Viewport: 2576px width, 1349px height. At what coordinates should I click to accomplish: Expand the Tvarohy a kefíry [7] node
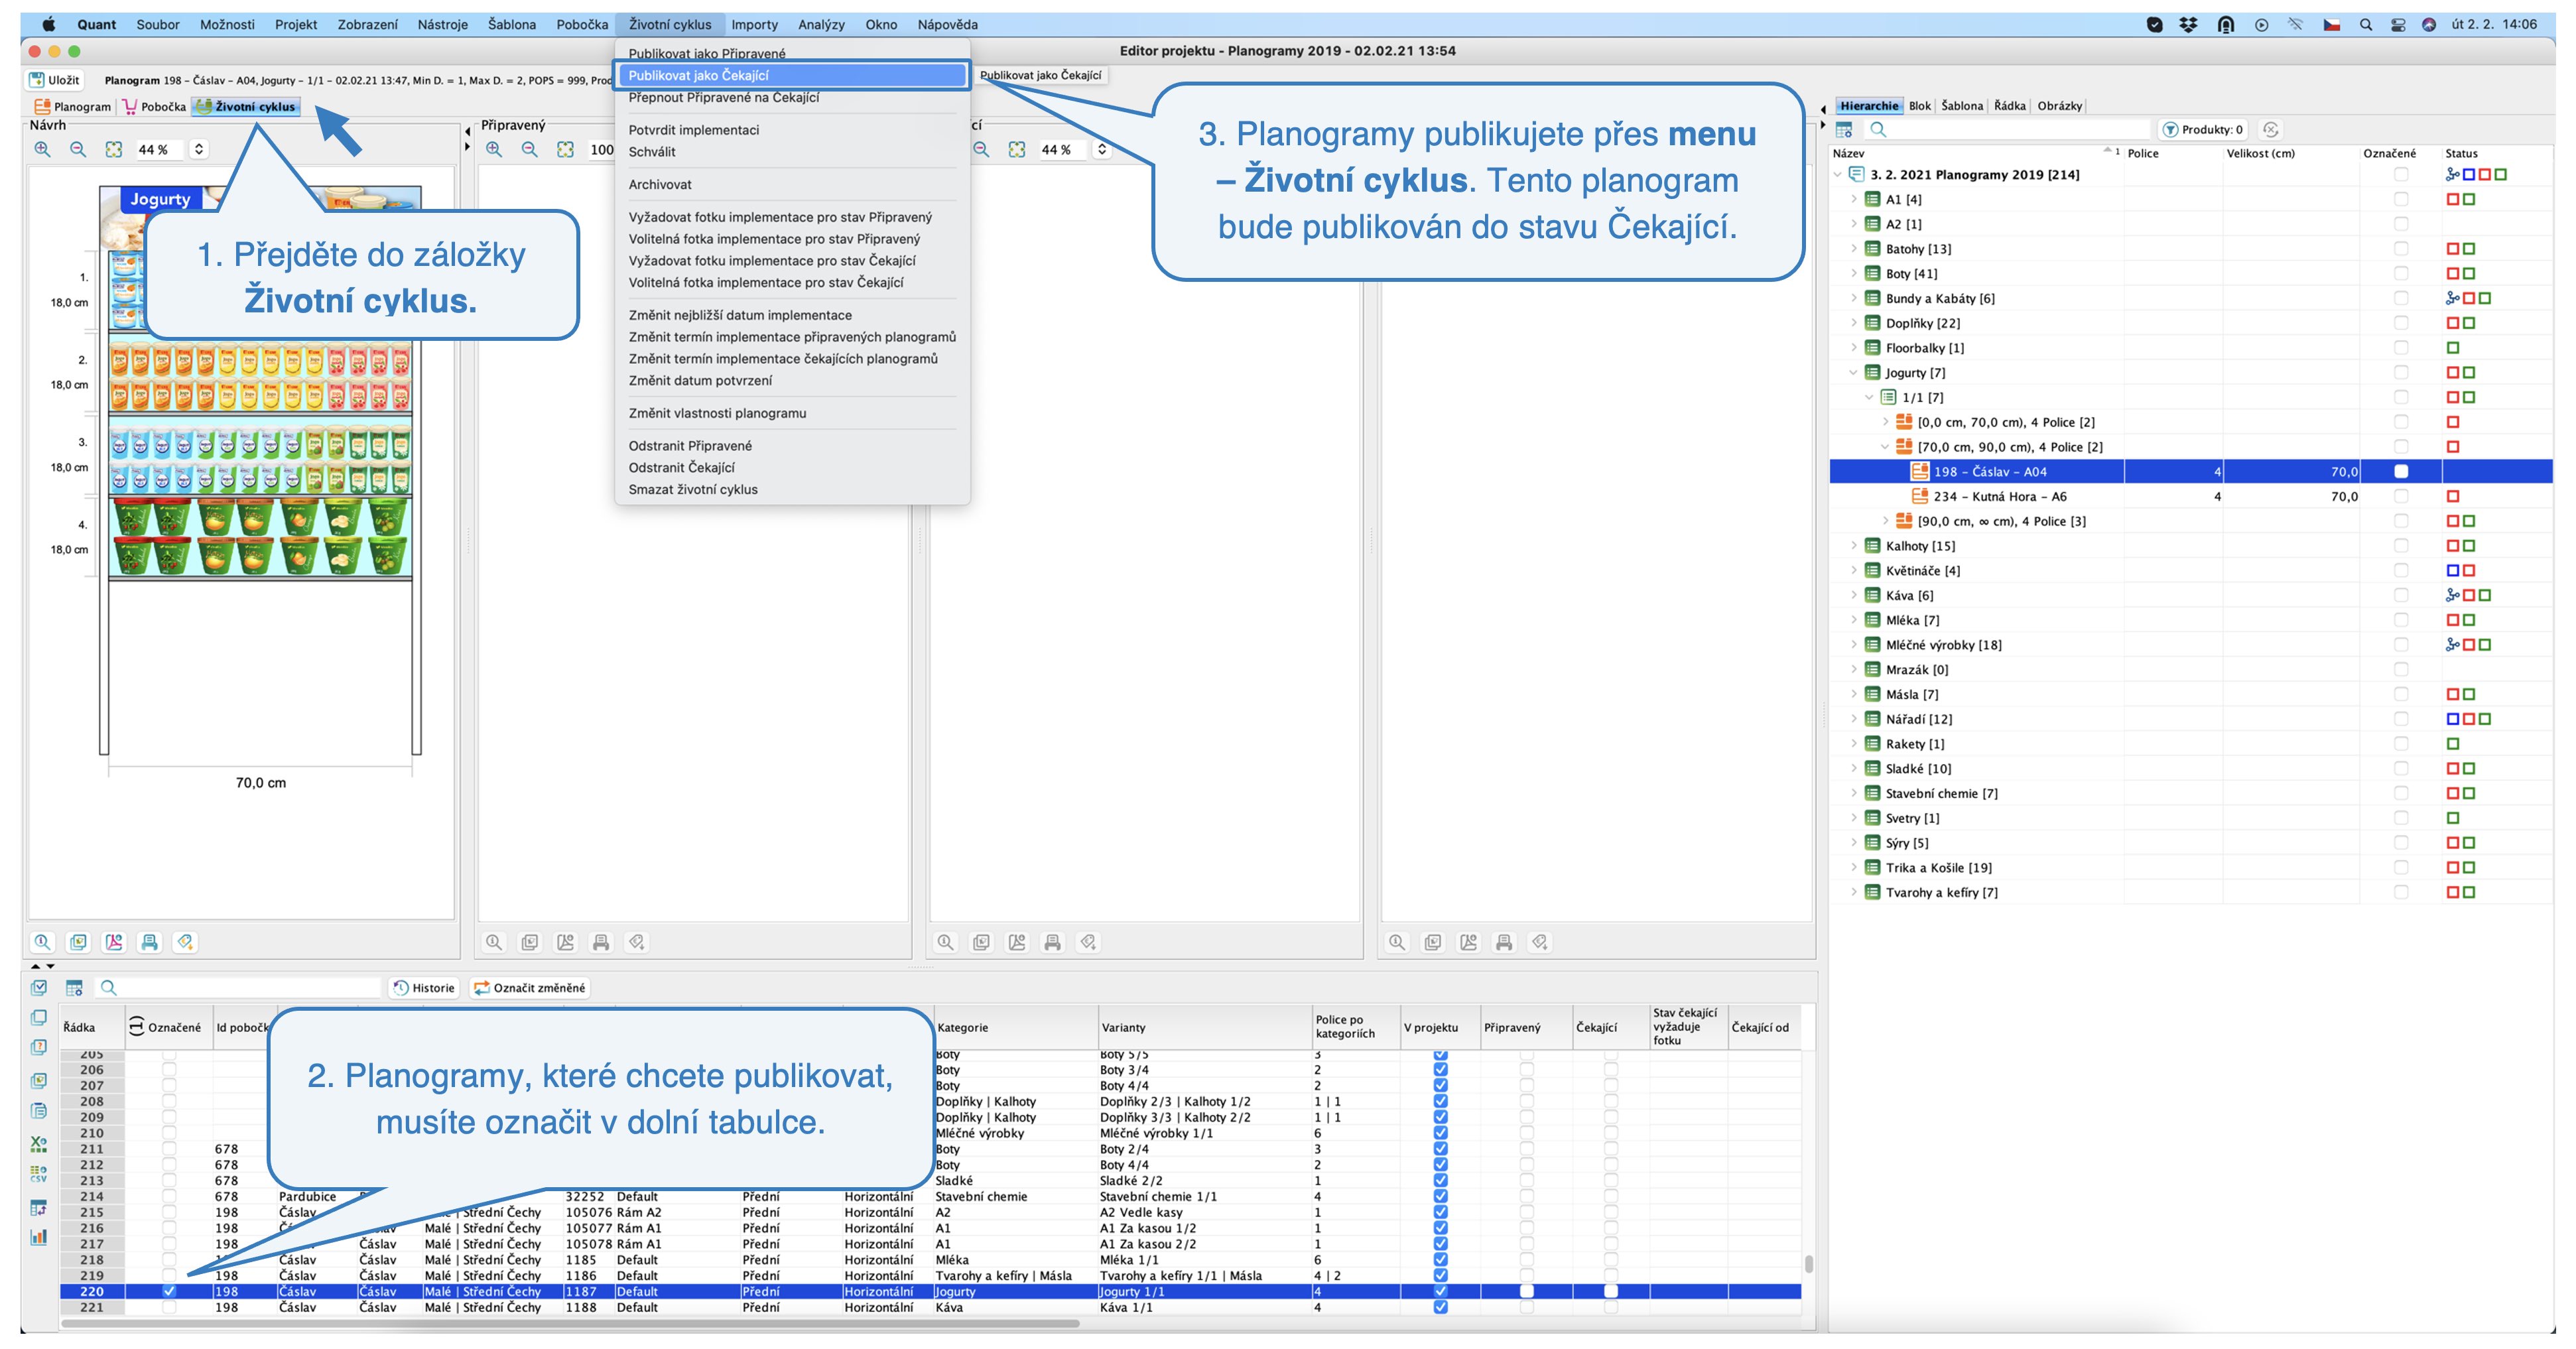[1853, 893]
